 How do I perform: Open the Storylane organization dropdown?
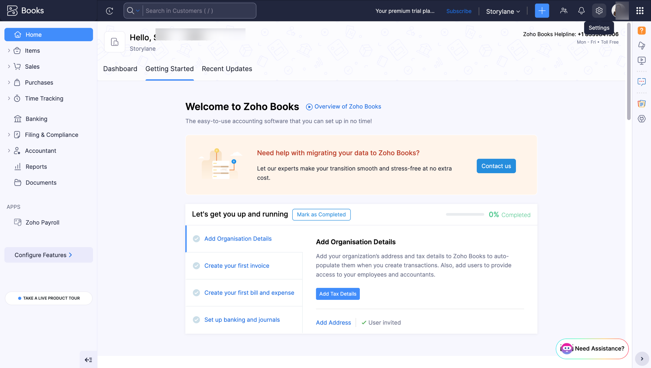pyautogui.click(x=503, y=11)
